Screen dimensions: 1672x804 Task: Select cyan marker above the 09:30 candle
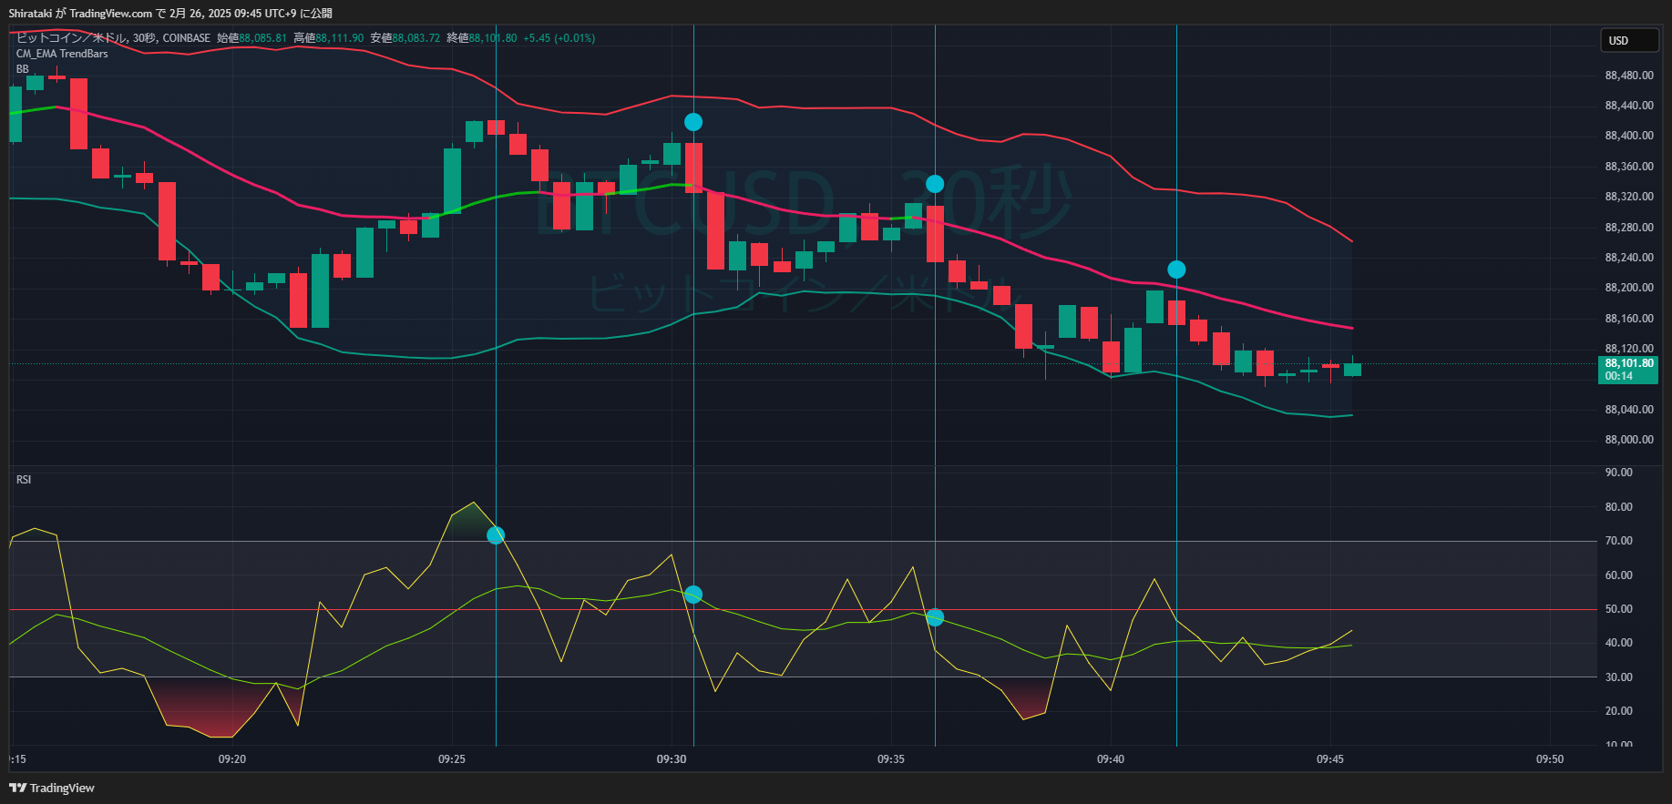pyautogui.click(x=693, y=122)
